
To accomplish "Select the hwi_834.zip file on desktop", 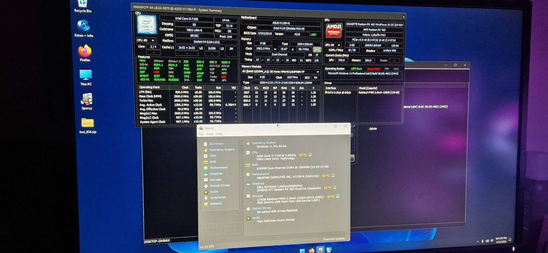I will tap(87, 126).
